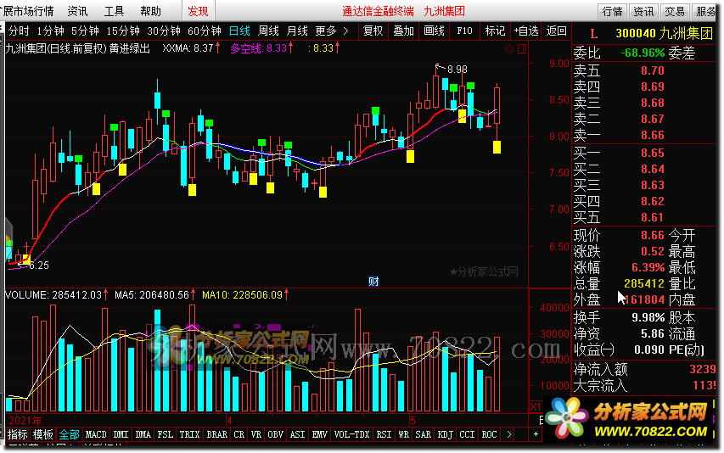Switch to EMV indicator
The image size is (724, 453).
point(320,434)
